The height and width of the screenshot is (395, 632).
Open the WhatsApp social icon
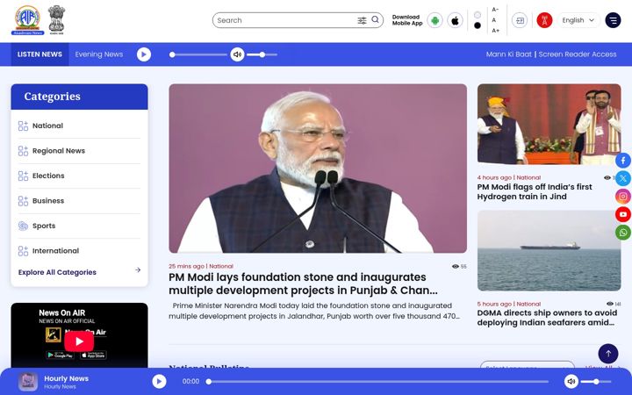(x=623, y=233)
